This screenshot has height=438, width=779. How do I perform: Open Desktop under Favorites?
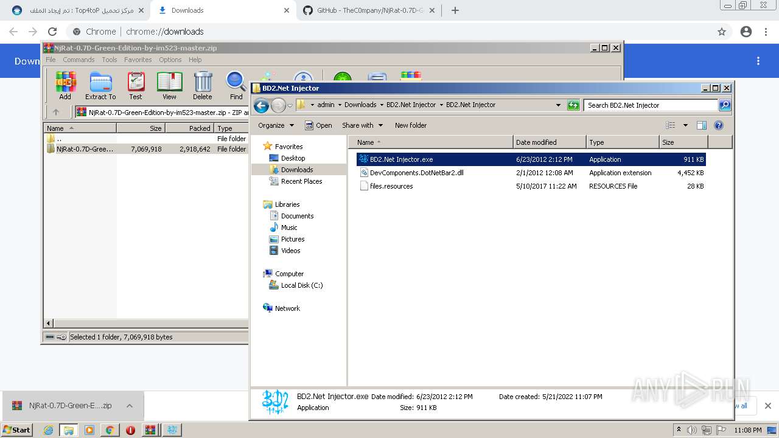(x=293, y=158)
